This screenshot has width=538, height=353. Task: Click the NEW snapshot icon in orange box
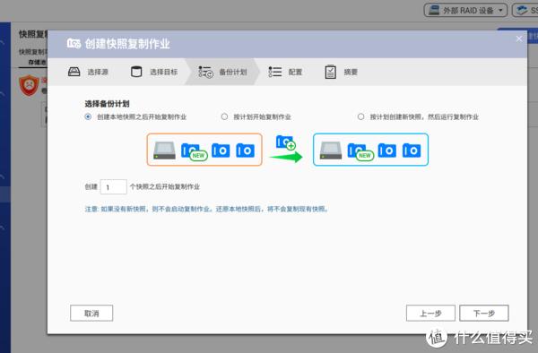coord(194,151)
